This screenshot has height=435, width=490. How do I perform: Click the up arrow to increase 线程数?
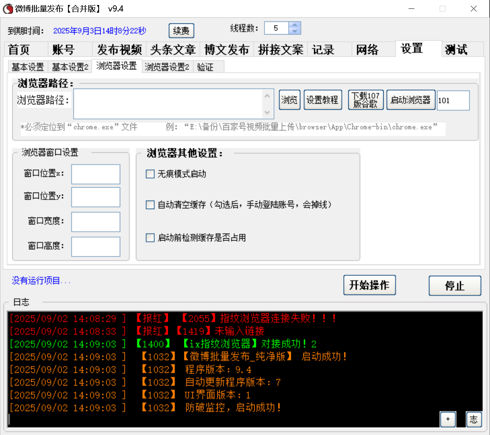[x=294, y=25]
